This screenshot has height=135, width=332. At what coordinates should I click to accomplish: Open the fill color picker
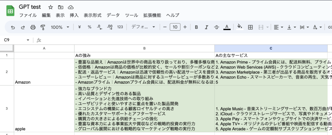pos(240,27)
